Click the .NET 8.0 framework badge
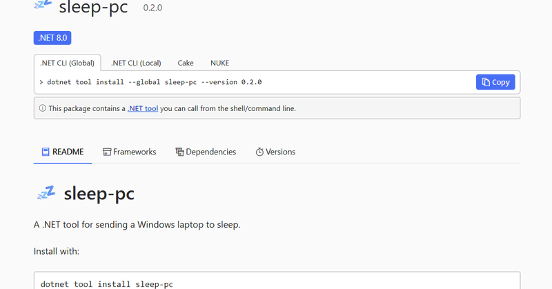 point(52,38)
